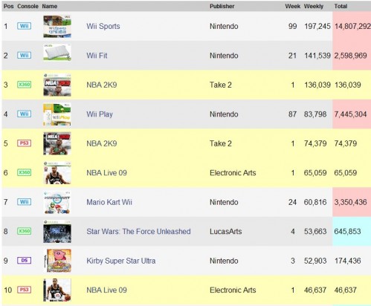The width and height of the screenshot is (371, 306).
Task: Sort by the Total column header
Action: pos(341,6)
